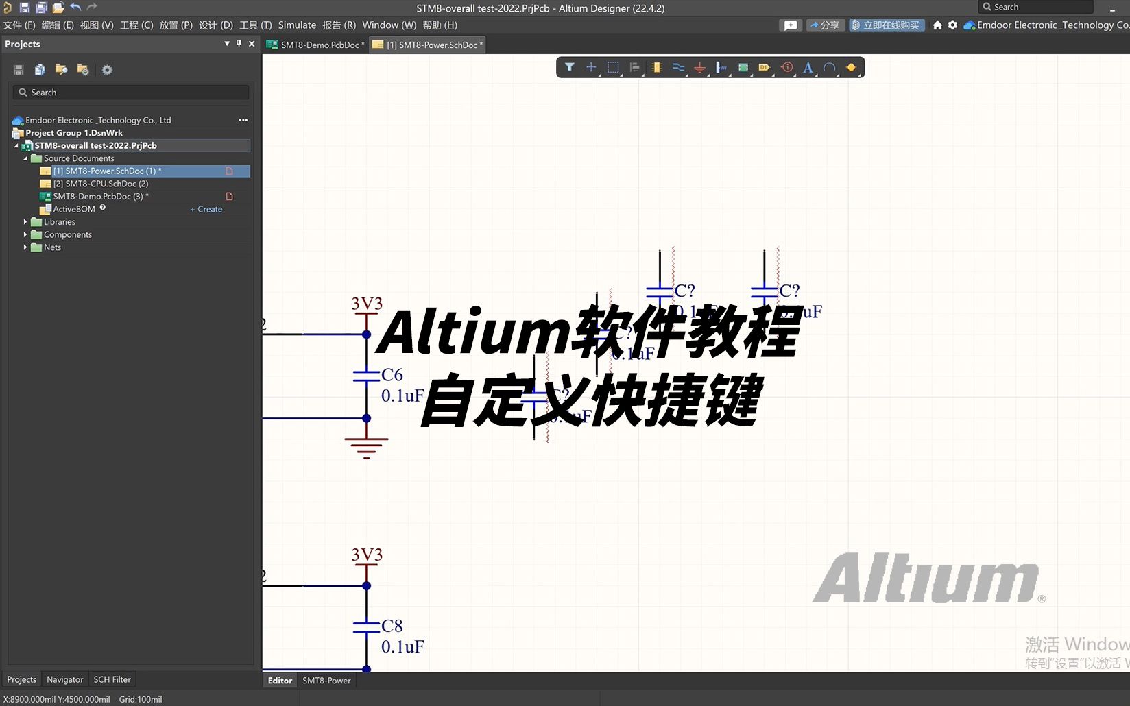Toggle the Projects panel pin
This screenshot has height=706, width=1130.
pyautogui.click(x=239, y=43)
